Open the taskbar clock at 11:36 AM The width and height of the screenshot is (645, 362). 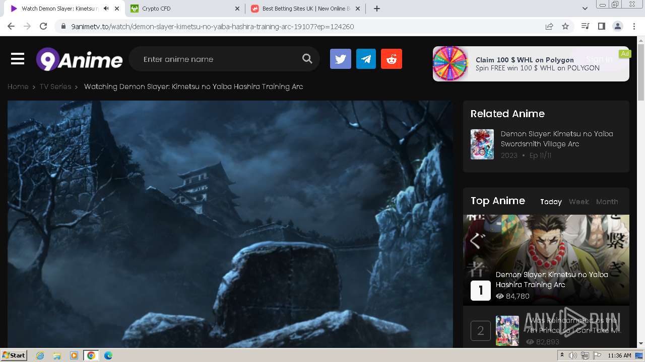tap(619, 355)
